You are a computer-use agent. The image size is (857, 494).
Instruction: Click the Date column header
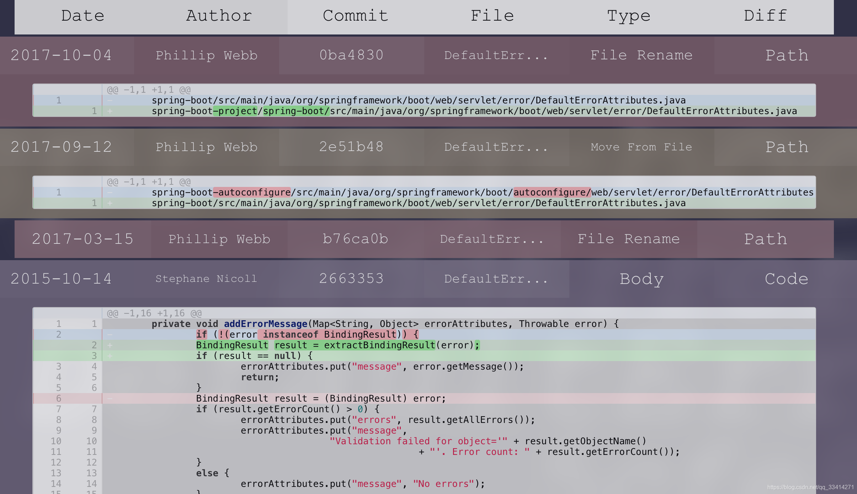click(x=82, y=16)
